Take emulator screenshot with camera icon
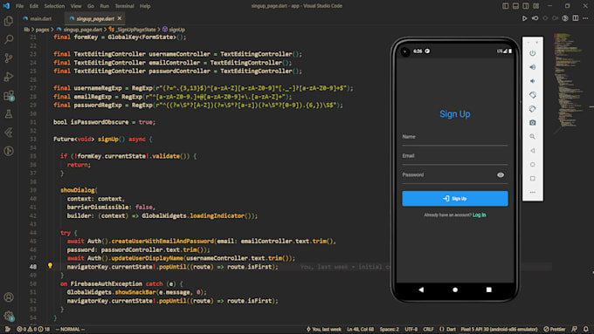Image resolution: width=594 pixels, height=334 pixels. (x=532, y=123)
